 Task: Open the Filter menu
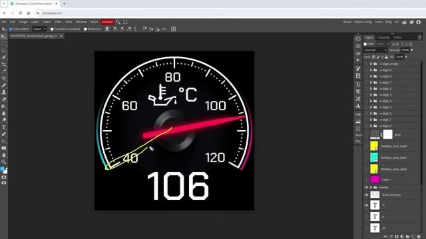(x=58, y=22)
